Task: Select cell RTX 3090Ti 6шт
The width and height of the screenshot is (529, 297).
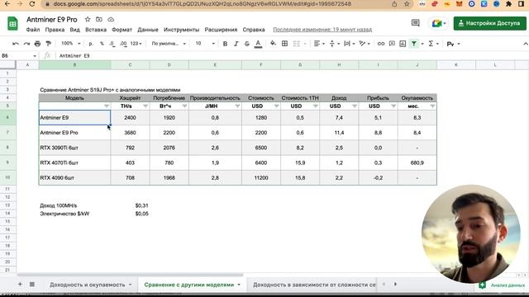Action: tap(74, 148)
